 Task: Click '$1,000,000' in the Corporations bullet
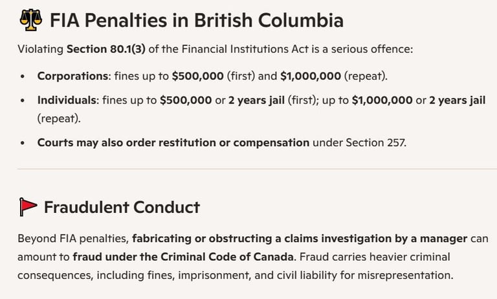pyautogui.click(x=310, y=76)
